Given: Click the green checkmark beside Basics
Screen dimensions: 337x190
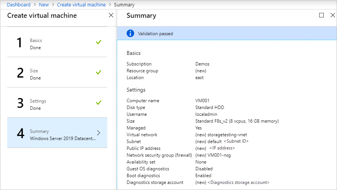Looking at the screenshot, I should 99,42.
